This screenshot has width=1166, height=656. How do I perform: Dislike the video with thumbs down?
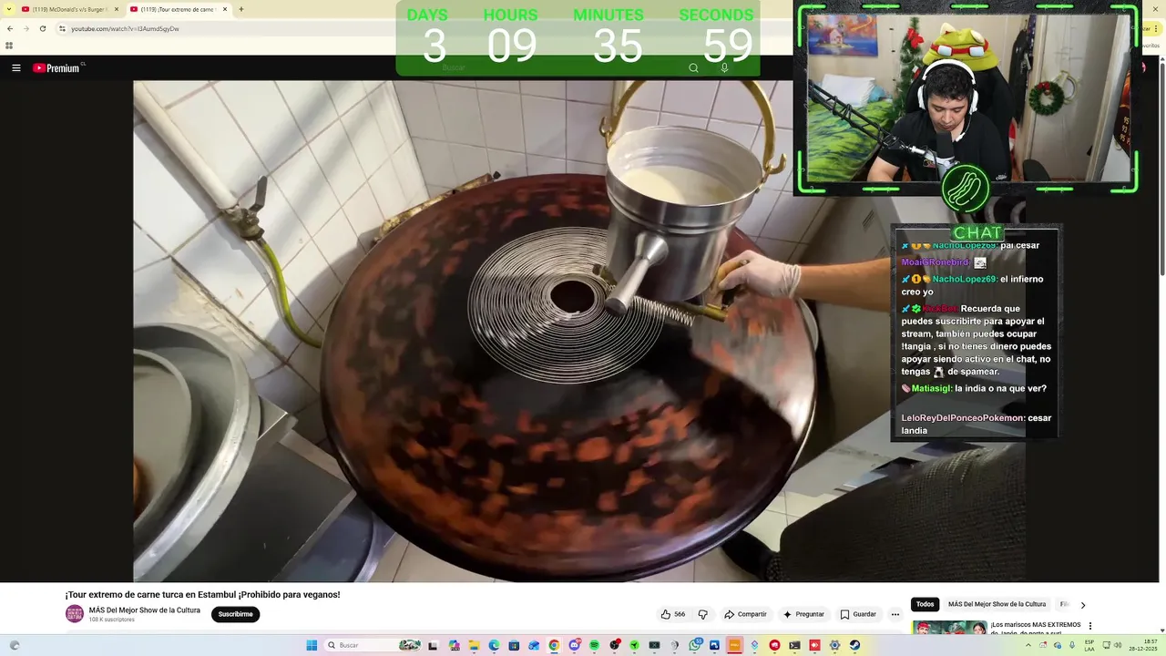coord(702,614)
